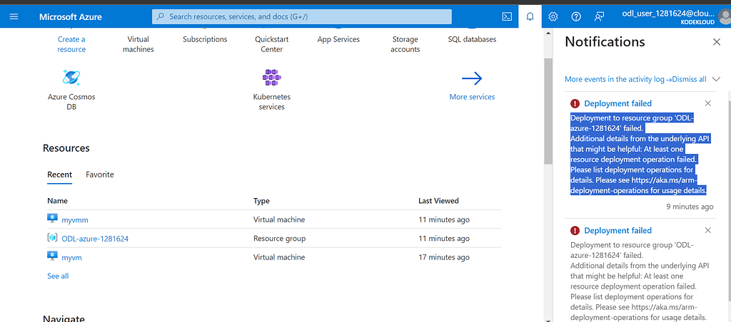Viewport: 731px width, 322px height.
Task: Select the Recent resources tab
Action: pyautogui.click(x=59, y=175)
